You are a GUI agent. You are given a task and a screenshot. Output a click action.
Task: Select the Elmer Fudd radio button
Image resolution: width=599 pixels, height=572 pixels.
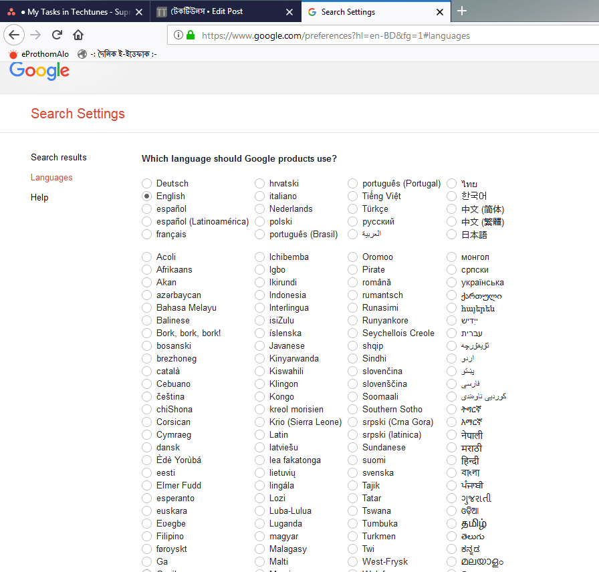point(146,485)
